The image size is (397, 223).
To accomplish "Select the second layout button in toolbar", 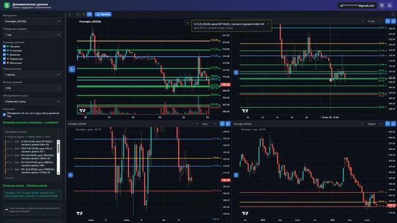I will pyautogui.click(x=78, y=14).
